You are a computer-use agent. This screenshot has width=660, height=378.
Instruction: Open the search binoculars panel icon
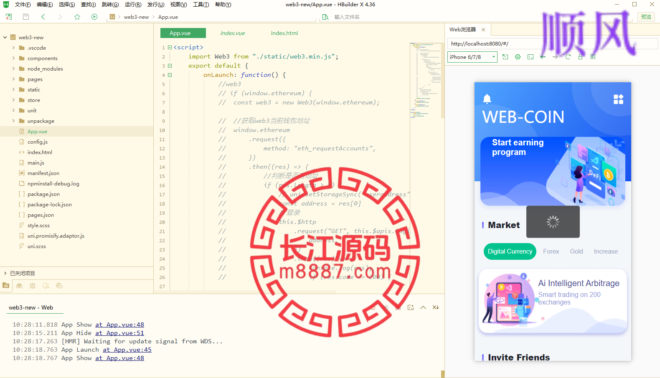point(19,286)
